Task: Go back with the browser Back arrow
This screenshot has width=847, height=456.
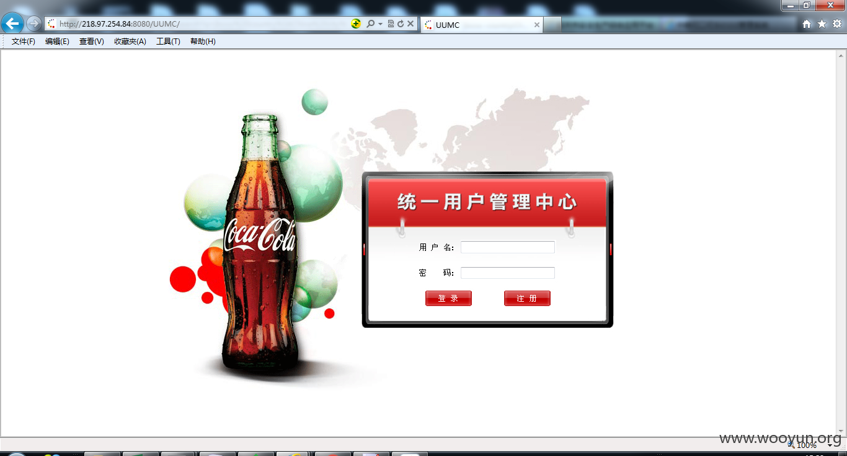Action: [12, 24]
